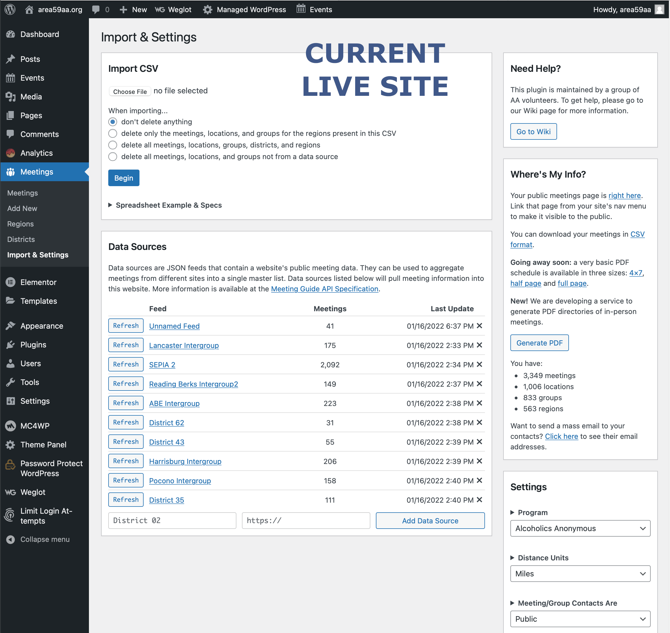Screen dimensions: 670x633
Task: Select delete only meetings for regions in this CSV
Action: point(113,133)
